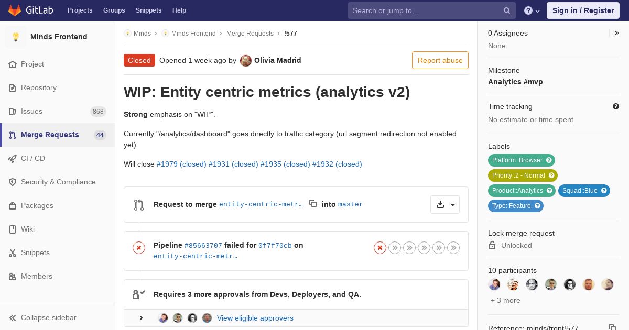
Task: Click the Priority::2 - Normal label
Action: pyautogui.click(x=518, y=175)
